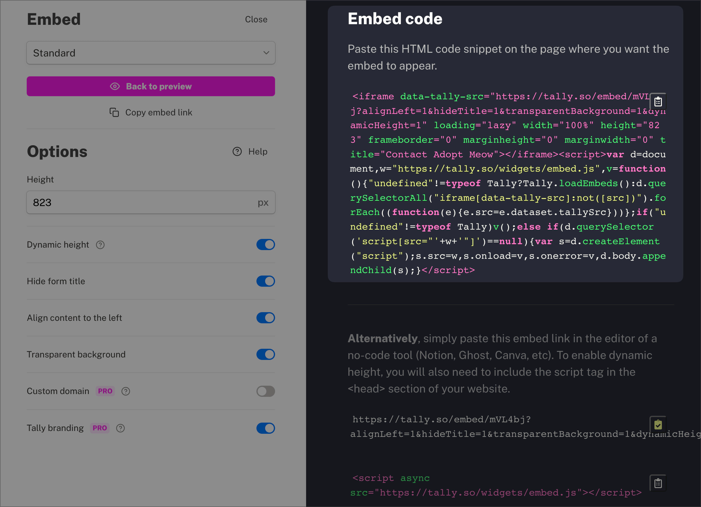
Task: Click the copy icon beside Copy embed link
Action: click(x=114, y=112)
